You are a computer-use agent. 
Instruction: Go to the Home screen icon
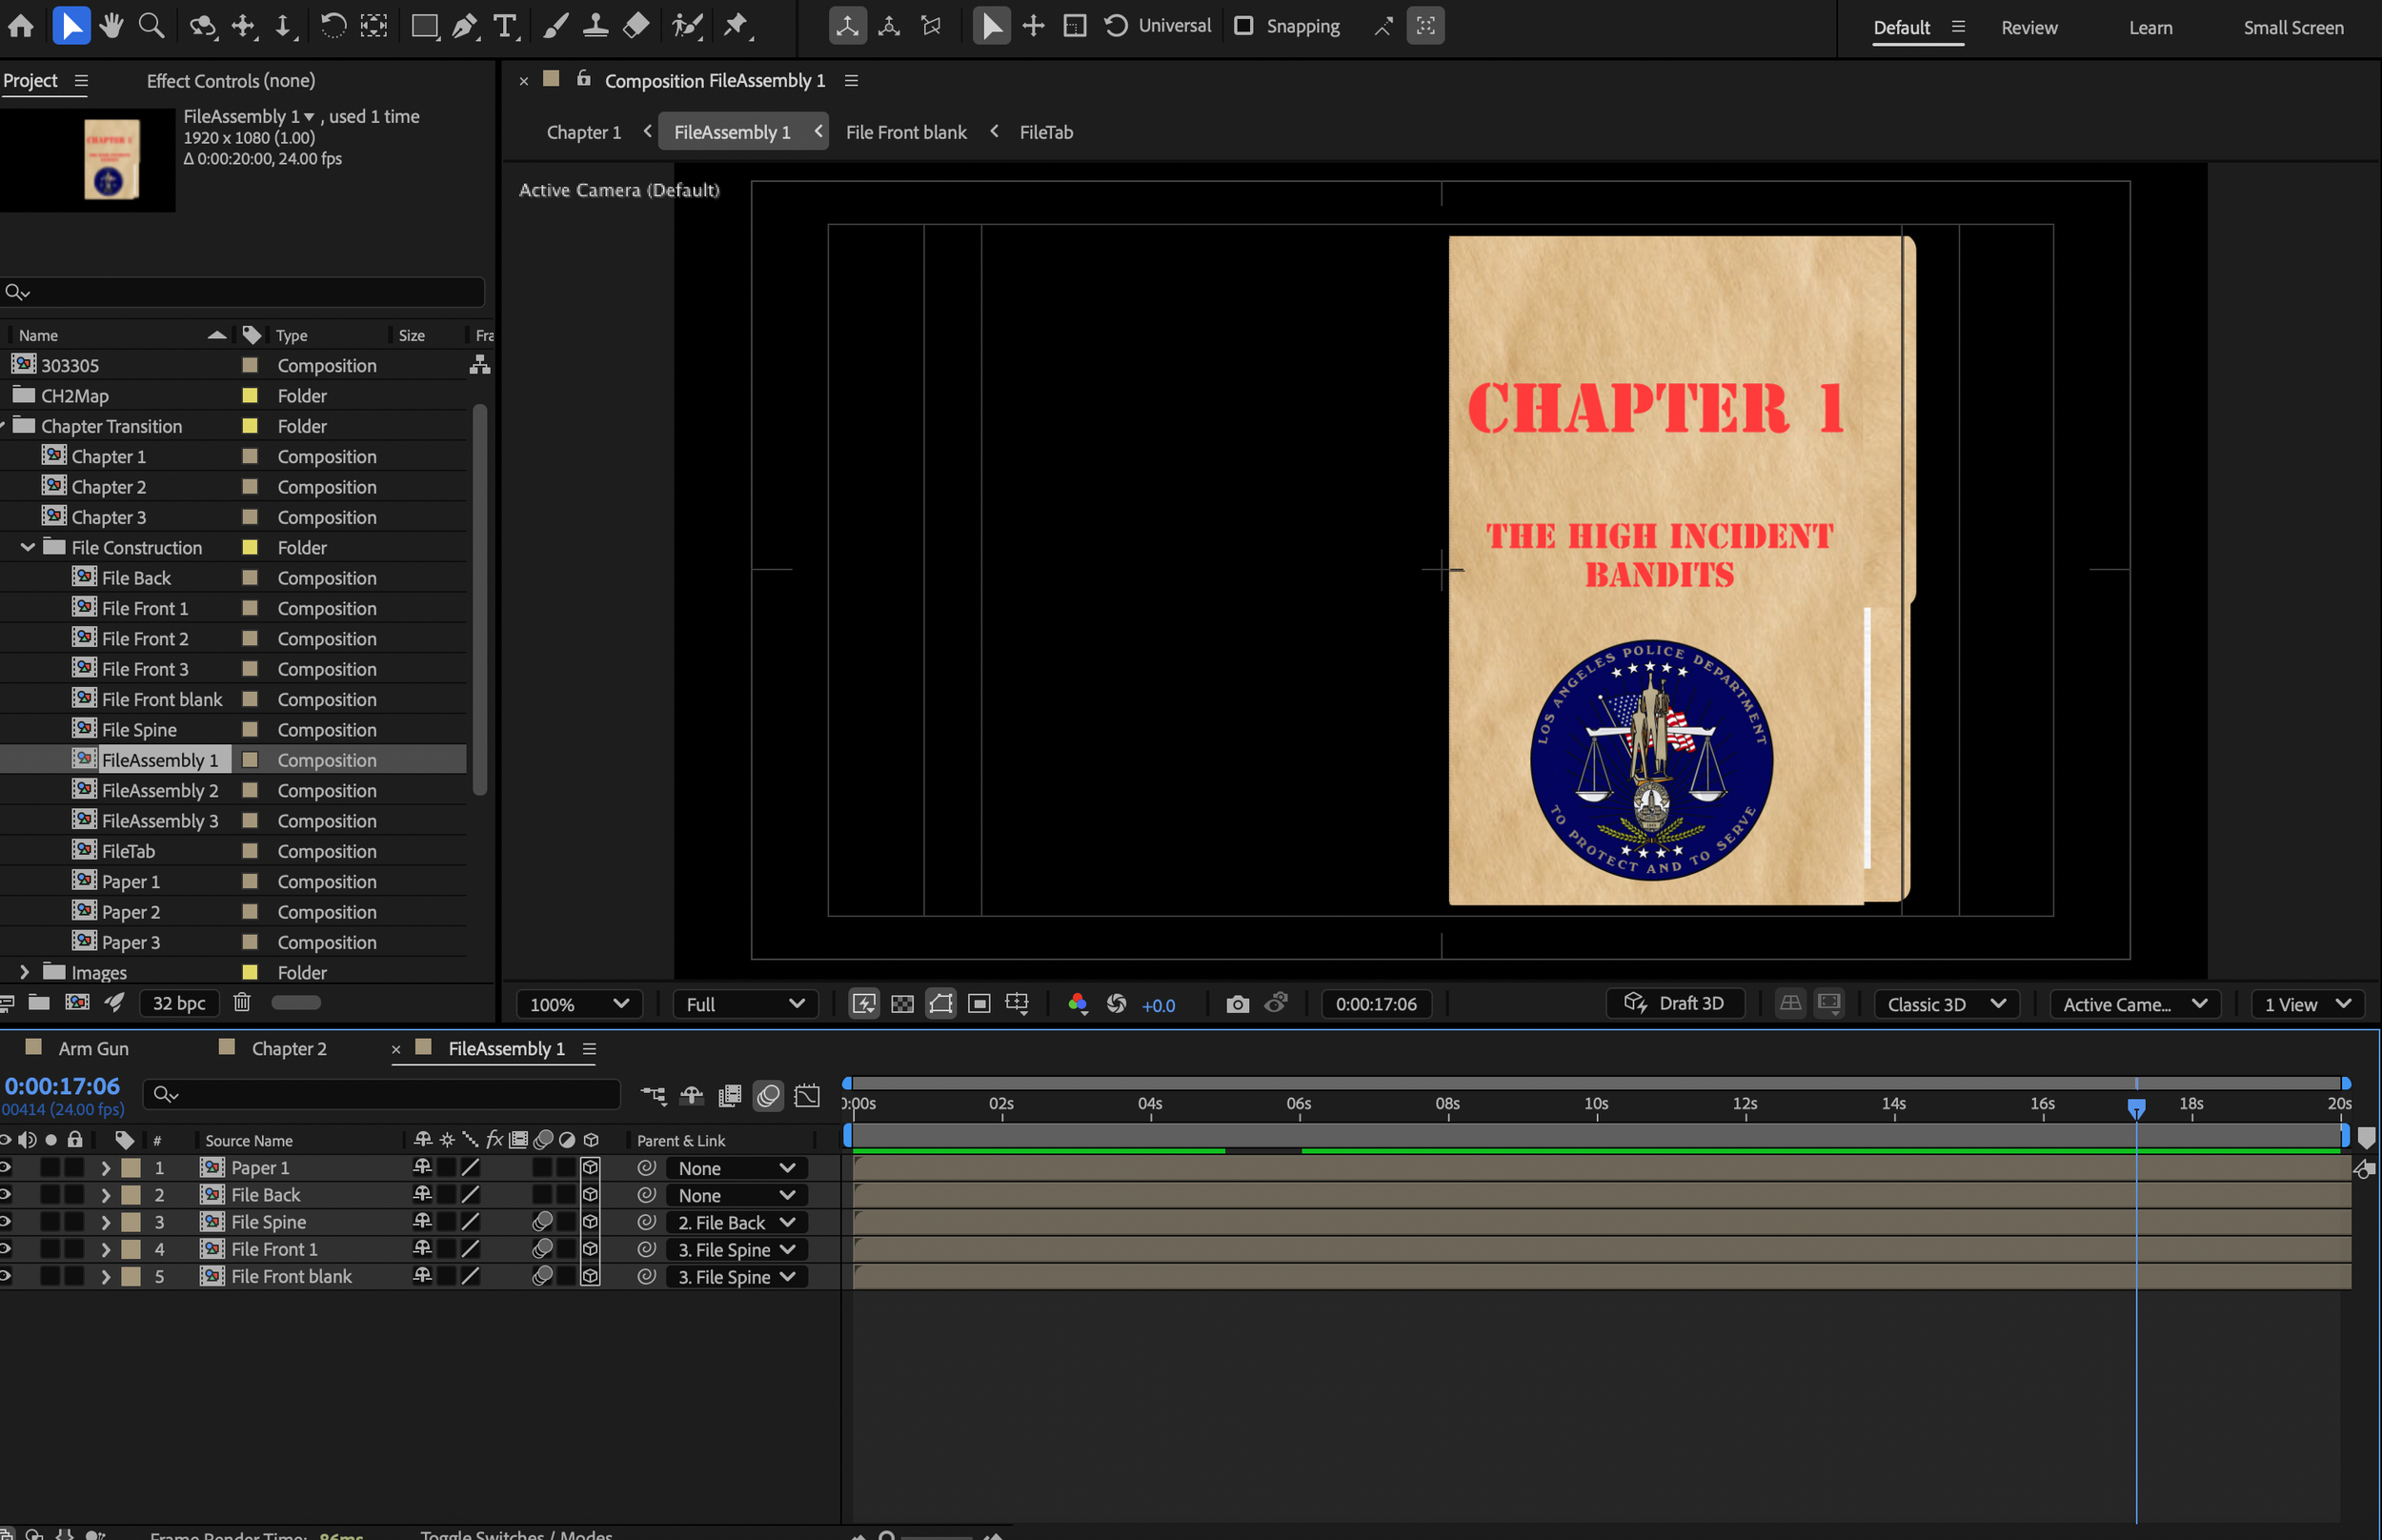[x=20, y=26]
